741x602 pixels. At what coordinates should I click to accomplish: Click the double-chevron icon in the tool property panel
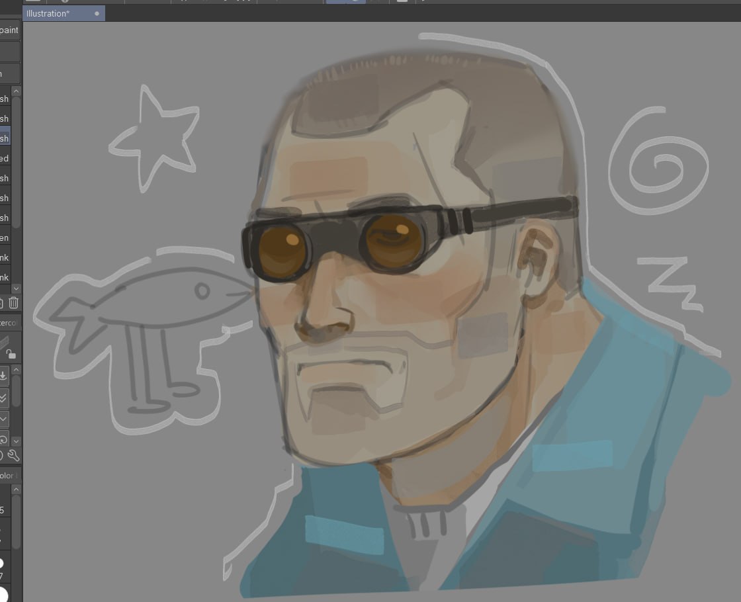click(x=3, y=398)
